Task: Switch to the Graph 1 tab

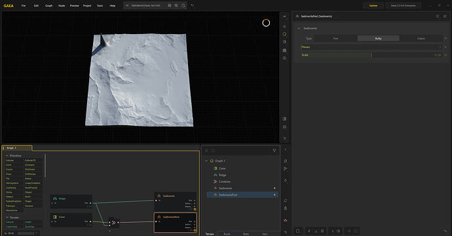Action: click(17, 147)
